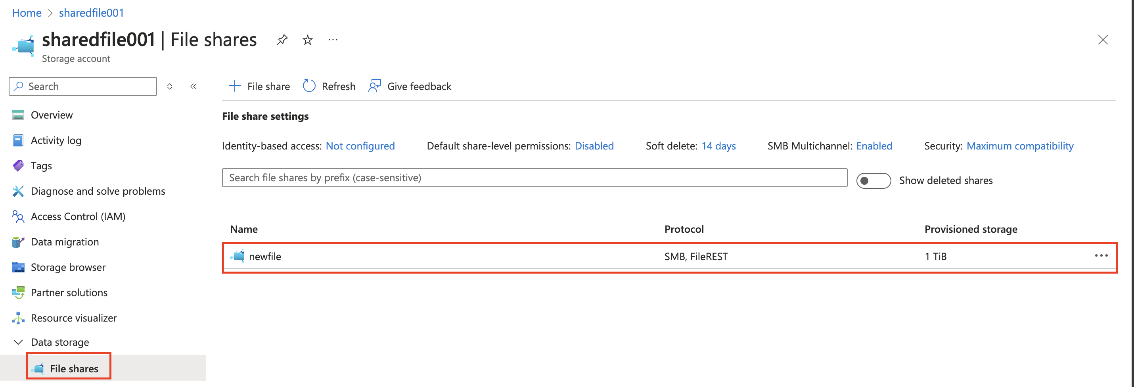Click the Storage browser icon
Viewport: 1134px width, 387px height.
tap(18, 267)
